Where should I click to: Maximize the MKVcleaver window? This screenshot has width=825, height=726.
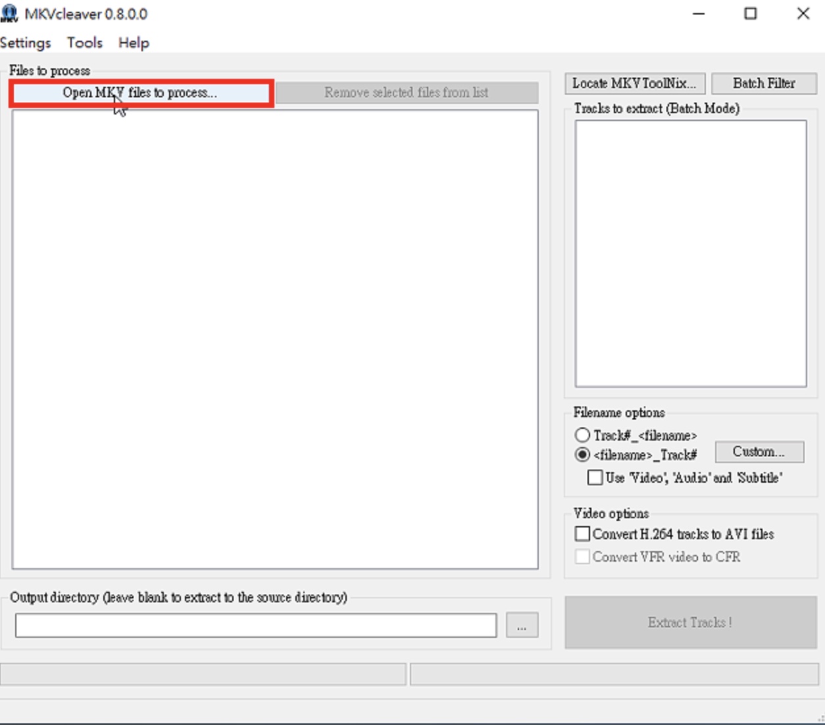(x=751, y=14)
